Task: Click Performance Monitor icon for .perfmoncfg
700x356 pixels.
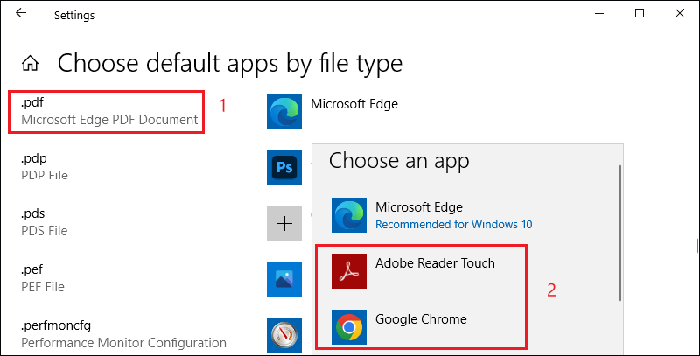Action: [284, 335]
